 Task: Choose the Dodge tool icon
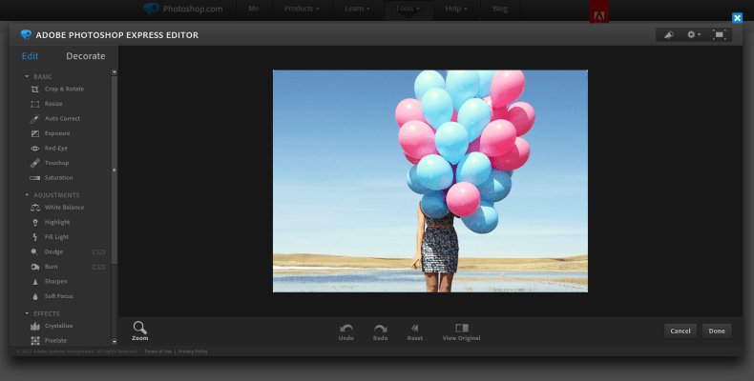(34, 251)
